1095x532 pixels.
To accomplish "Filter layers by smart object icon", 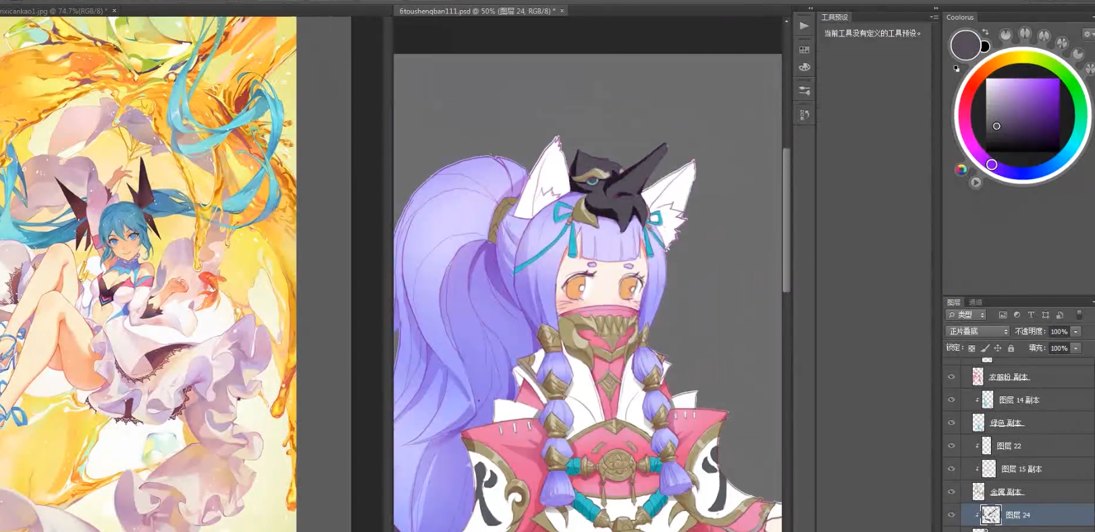I will (x=1060, y=315).
